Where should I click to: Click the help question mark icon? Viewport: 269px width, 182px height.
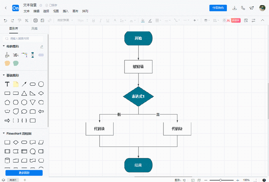pyautogui.click(x=264, y=180)
